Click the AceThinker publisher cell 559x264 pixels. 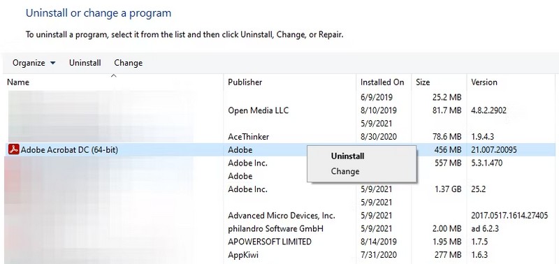point(249,137)
